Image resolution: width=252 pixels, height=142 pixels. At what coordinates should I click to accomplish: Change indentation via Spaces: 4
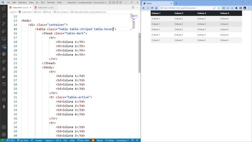pos(49,140)
